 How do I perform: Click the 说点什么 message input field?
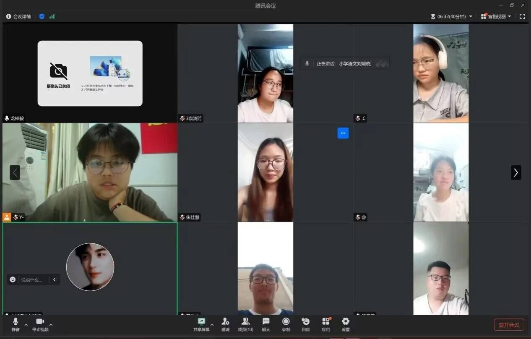pos(33,279)
